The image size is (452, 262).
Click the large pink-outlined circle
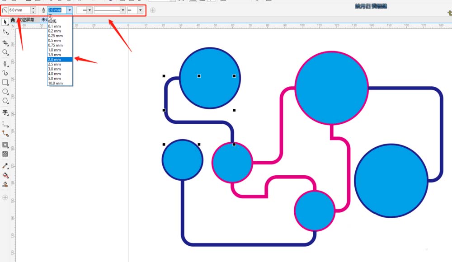point(331,88)
